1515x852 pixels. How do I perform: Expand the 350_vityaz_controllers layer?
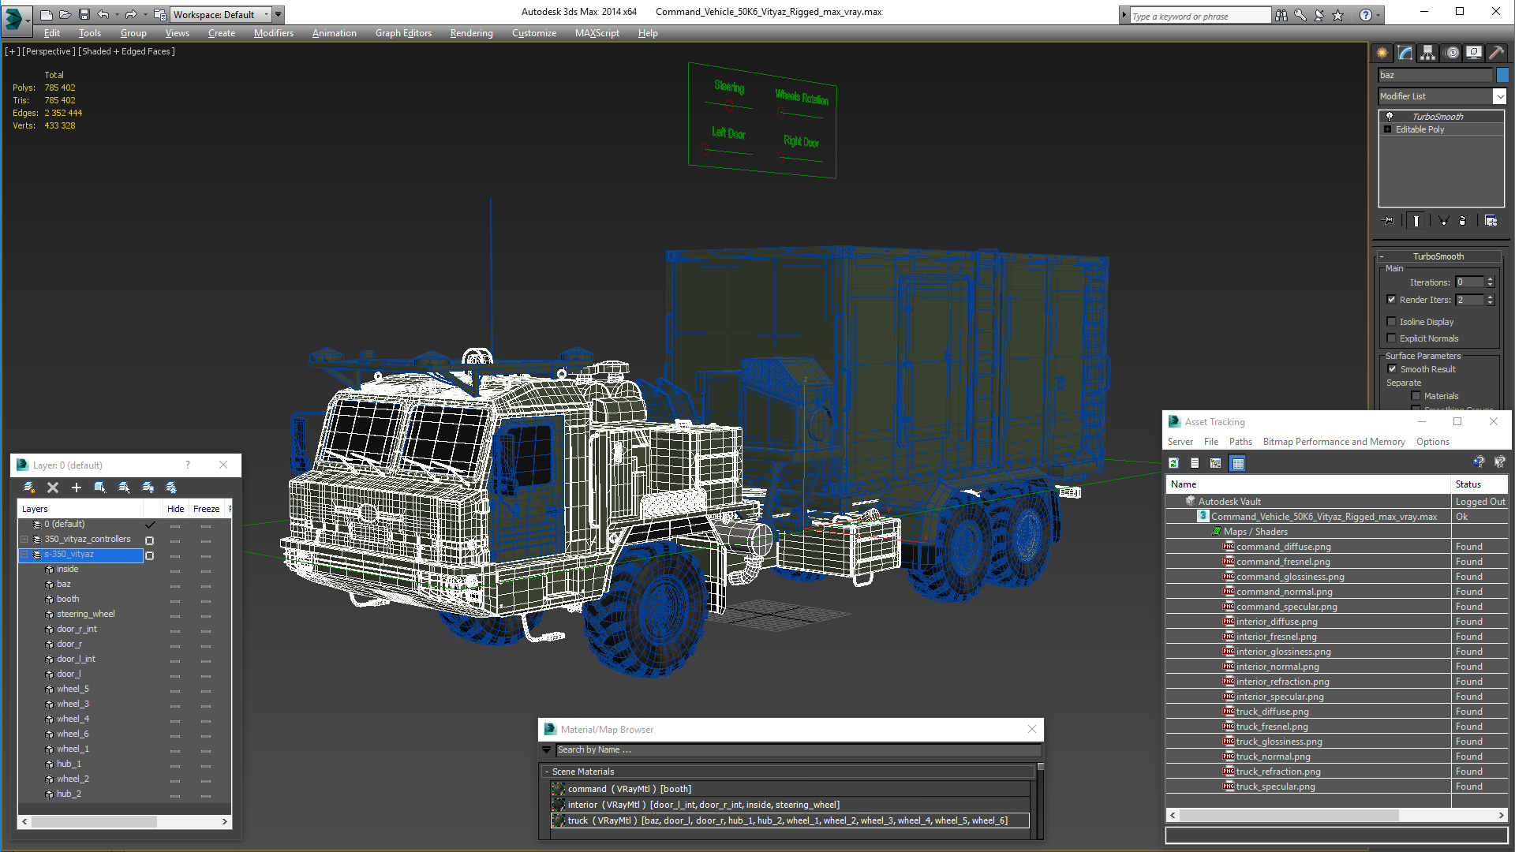[24, 540]
